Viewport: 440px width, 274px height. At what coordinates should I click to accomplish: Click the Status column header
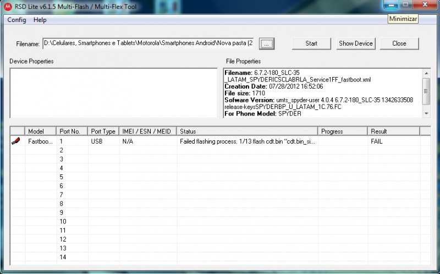[x=247, y=131]
